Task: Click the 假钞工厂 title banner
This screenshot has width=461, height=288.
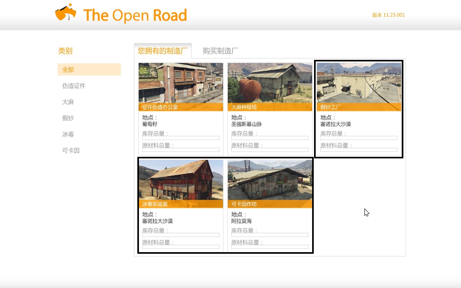Action: [x=359, y=107]
